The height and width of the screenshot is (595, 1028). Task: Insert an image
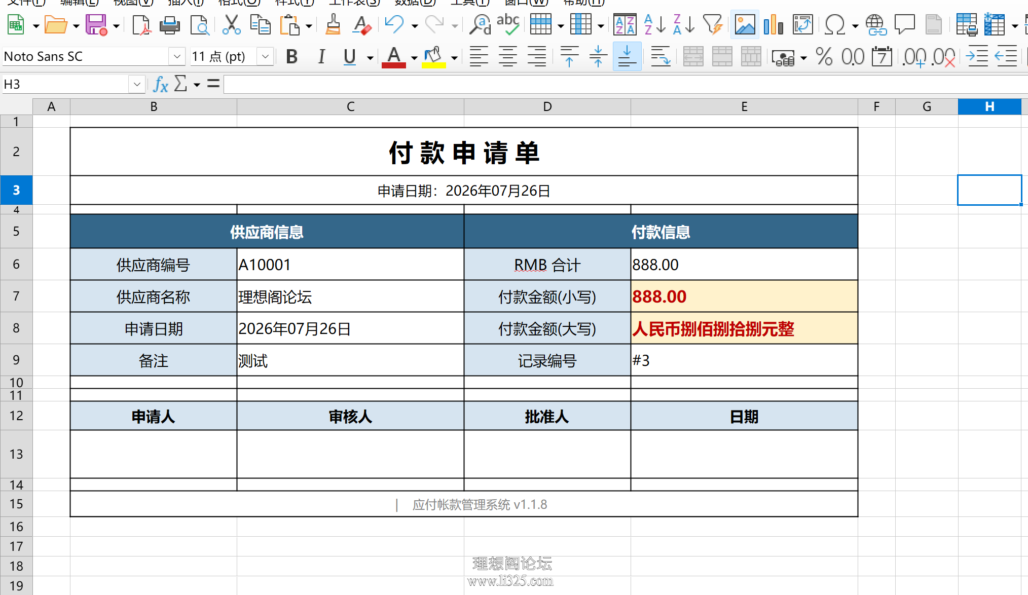[745, 24]
